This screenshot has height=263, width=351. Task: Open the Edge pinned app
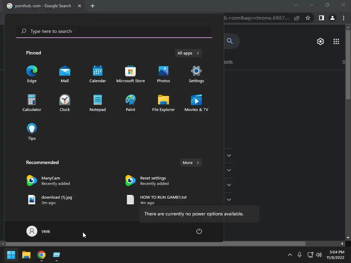[32, 74]
